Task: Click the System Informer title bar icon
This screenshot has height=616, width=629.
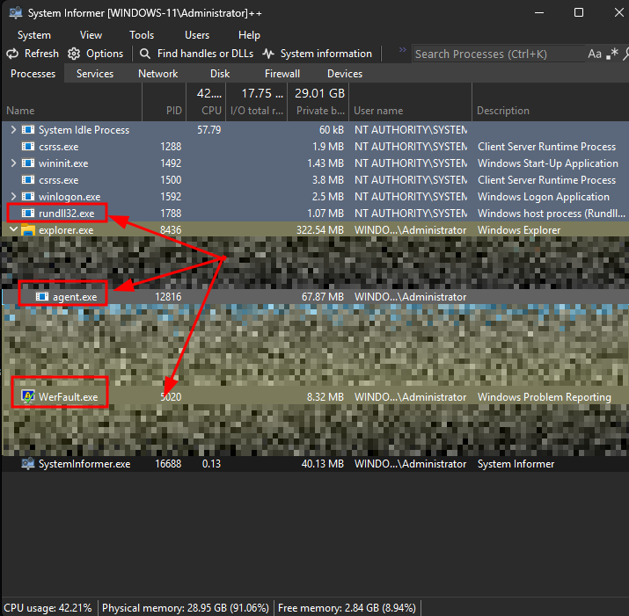Action: [16, 12]
